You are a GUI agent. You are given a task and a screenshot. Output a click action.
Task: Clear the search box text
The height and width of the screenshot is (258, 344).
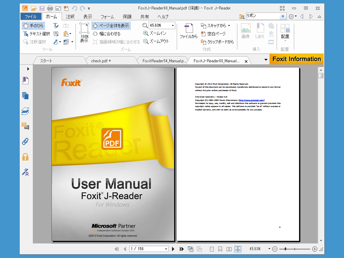click(283, 16)
